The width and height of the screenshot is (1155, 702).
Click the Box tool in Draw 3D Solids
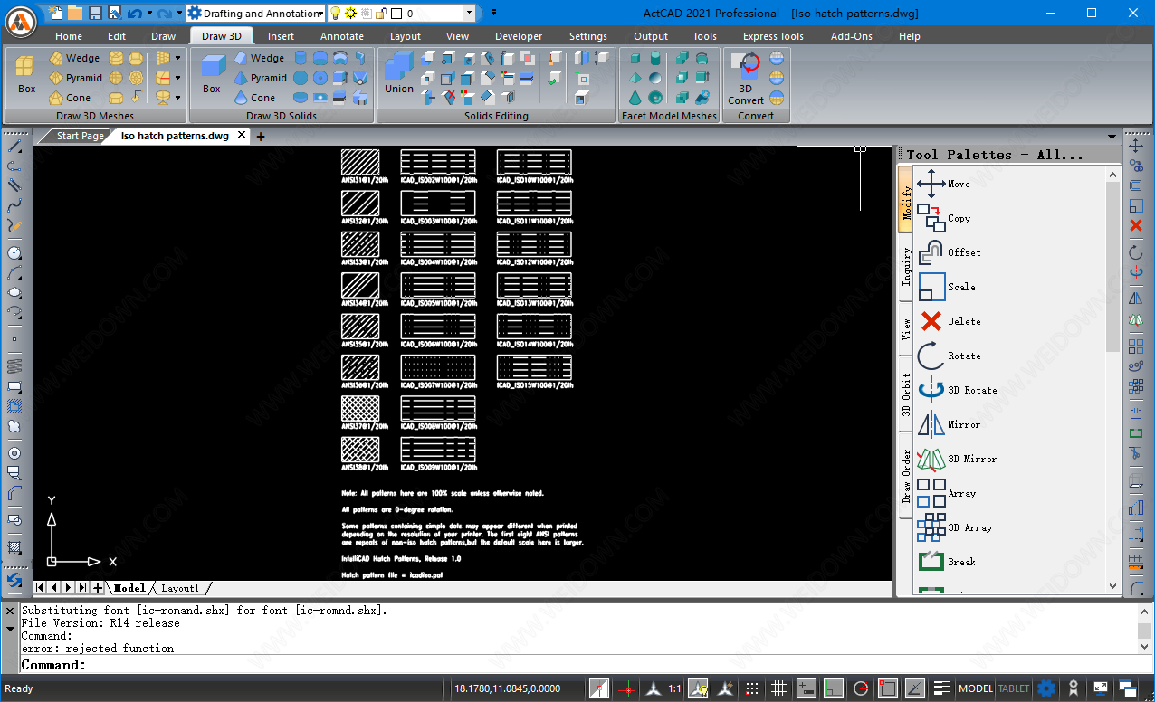coord(212,74)
